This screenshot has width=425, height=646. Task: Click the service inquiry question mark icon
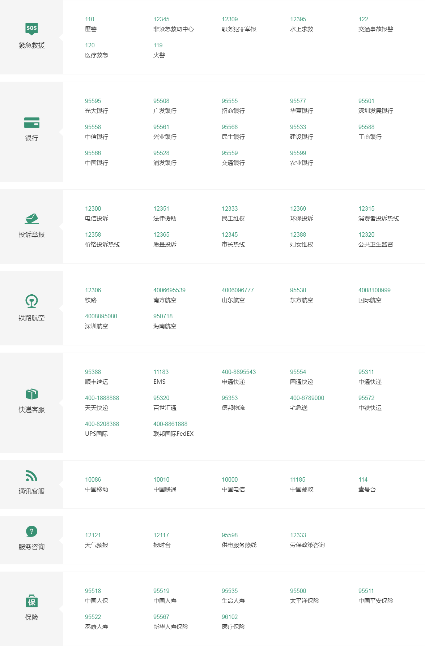tap(31, 531)
